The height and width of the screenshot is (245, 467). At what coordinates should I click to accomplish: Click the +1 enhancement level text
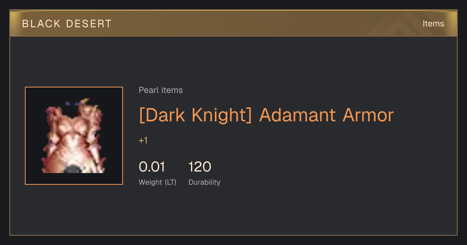pos(143,140)
